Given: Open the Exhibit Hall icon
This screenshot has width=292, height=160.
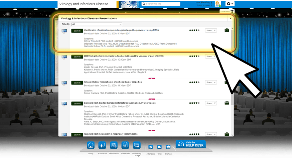Looking at the screenshot, I should point(114,145).
